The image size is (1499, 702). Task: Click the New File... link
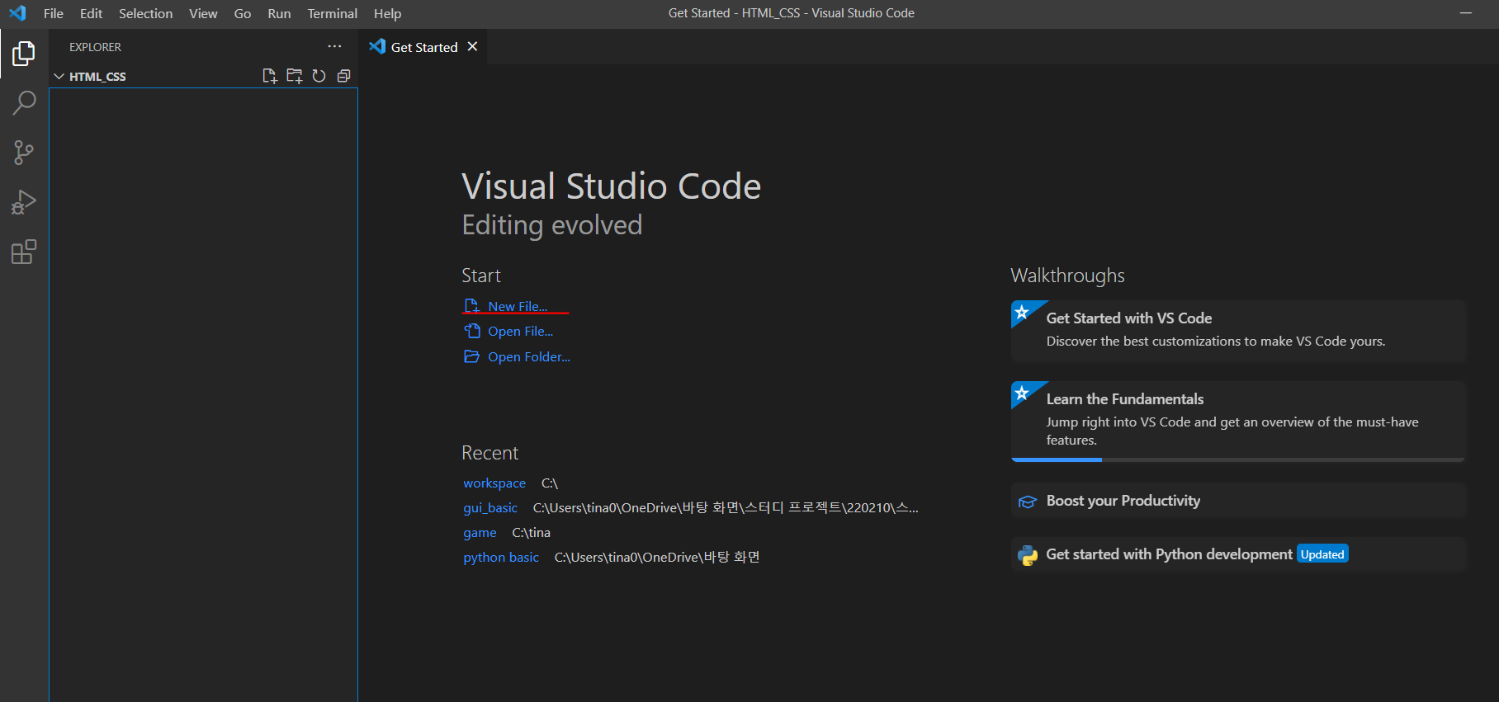pyautogui.click(x=518, y=306)
